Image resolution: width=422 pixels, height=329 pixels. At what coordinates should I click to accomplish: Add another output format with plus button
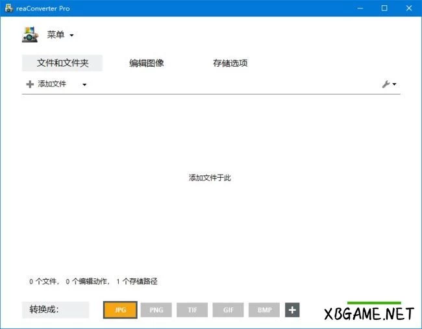tap(292, 310)
